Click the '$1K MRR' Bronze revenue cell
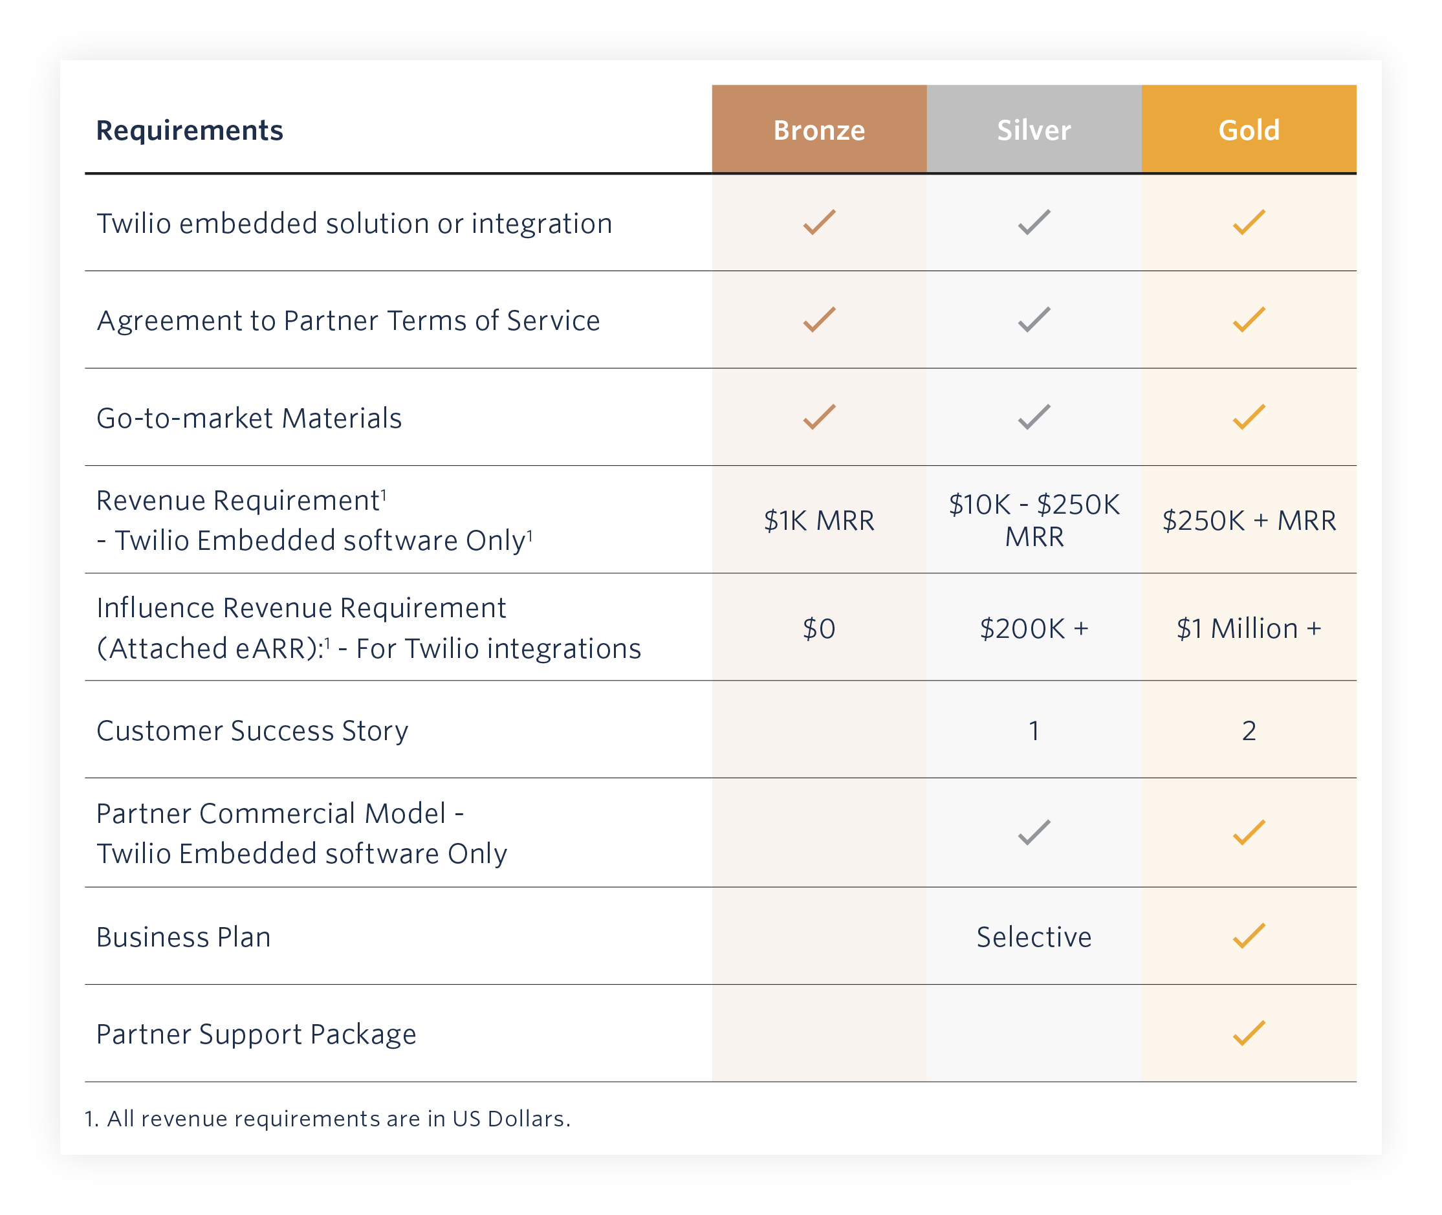 pos(819,521)
